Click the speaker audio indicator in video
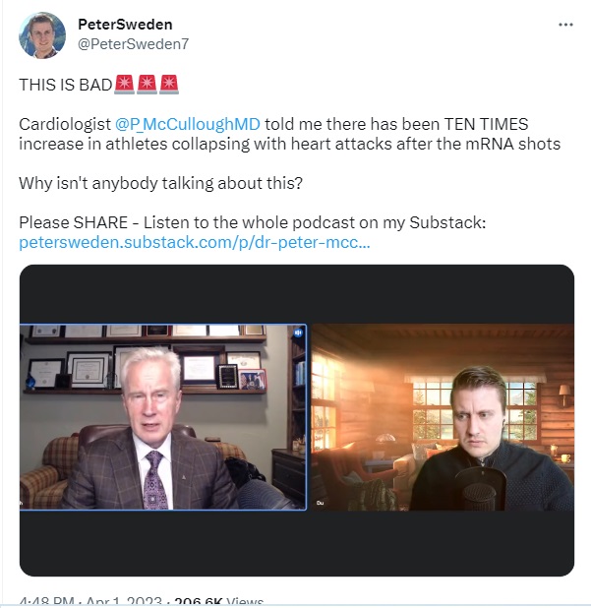This screenshot has width=591, height=608. click(298, 333)
